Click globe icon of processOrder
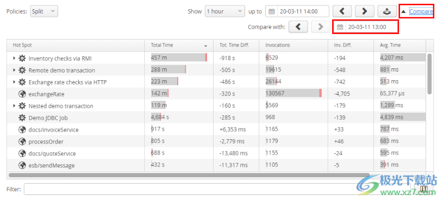443x201 pixels. coord(22,141)
